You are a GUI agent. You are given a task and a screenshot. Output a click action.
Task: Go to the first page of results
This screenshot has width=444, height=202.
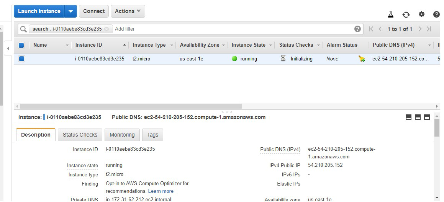click(x=371, y=29)
